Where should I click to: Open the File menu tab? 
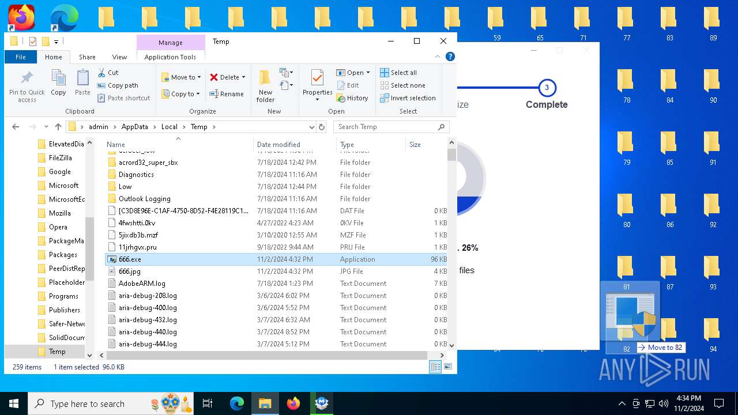21,57
